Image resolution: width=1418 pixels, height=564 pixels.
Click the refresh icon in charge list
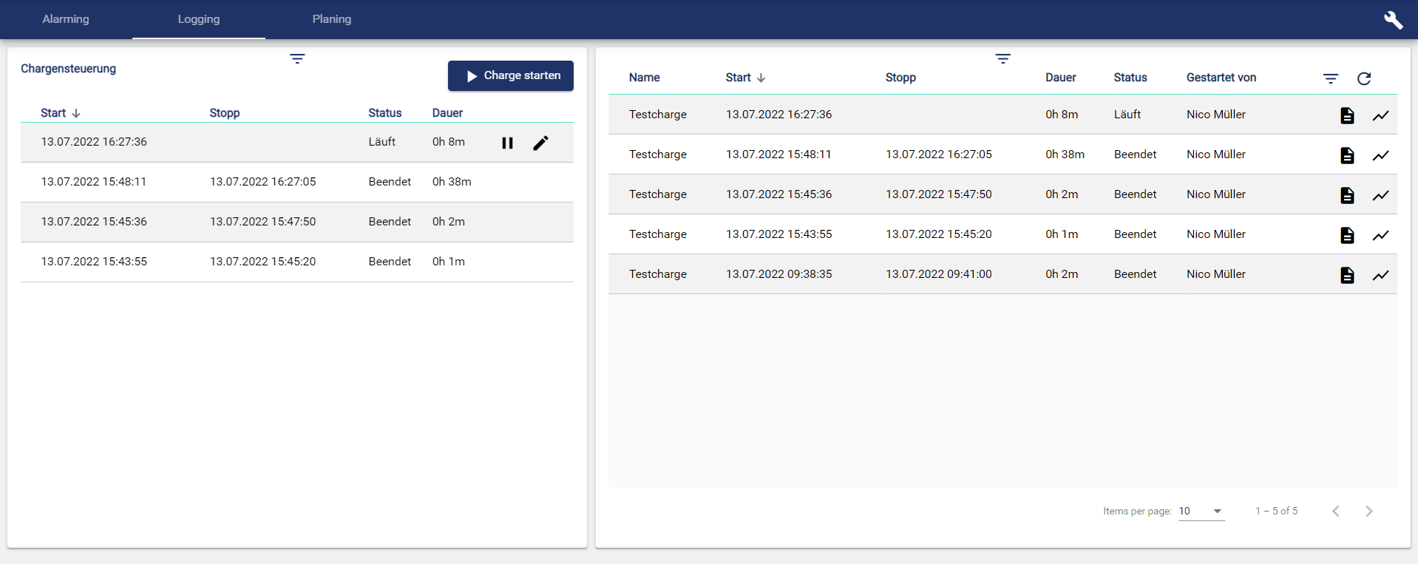pyautogui.click(x=1364, y=78)
